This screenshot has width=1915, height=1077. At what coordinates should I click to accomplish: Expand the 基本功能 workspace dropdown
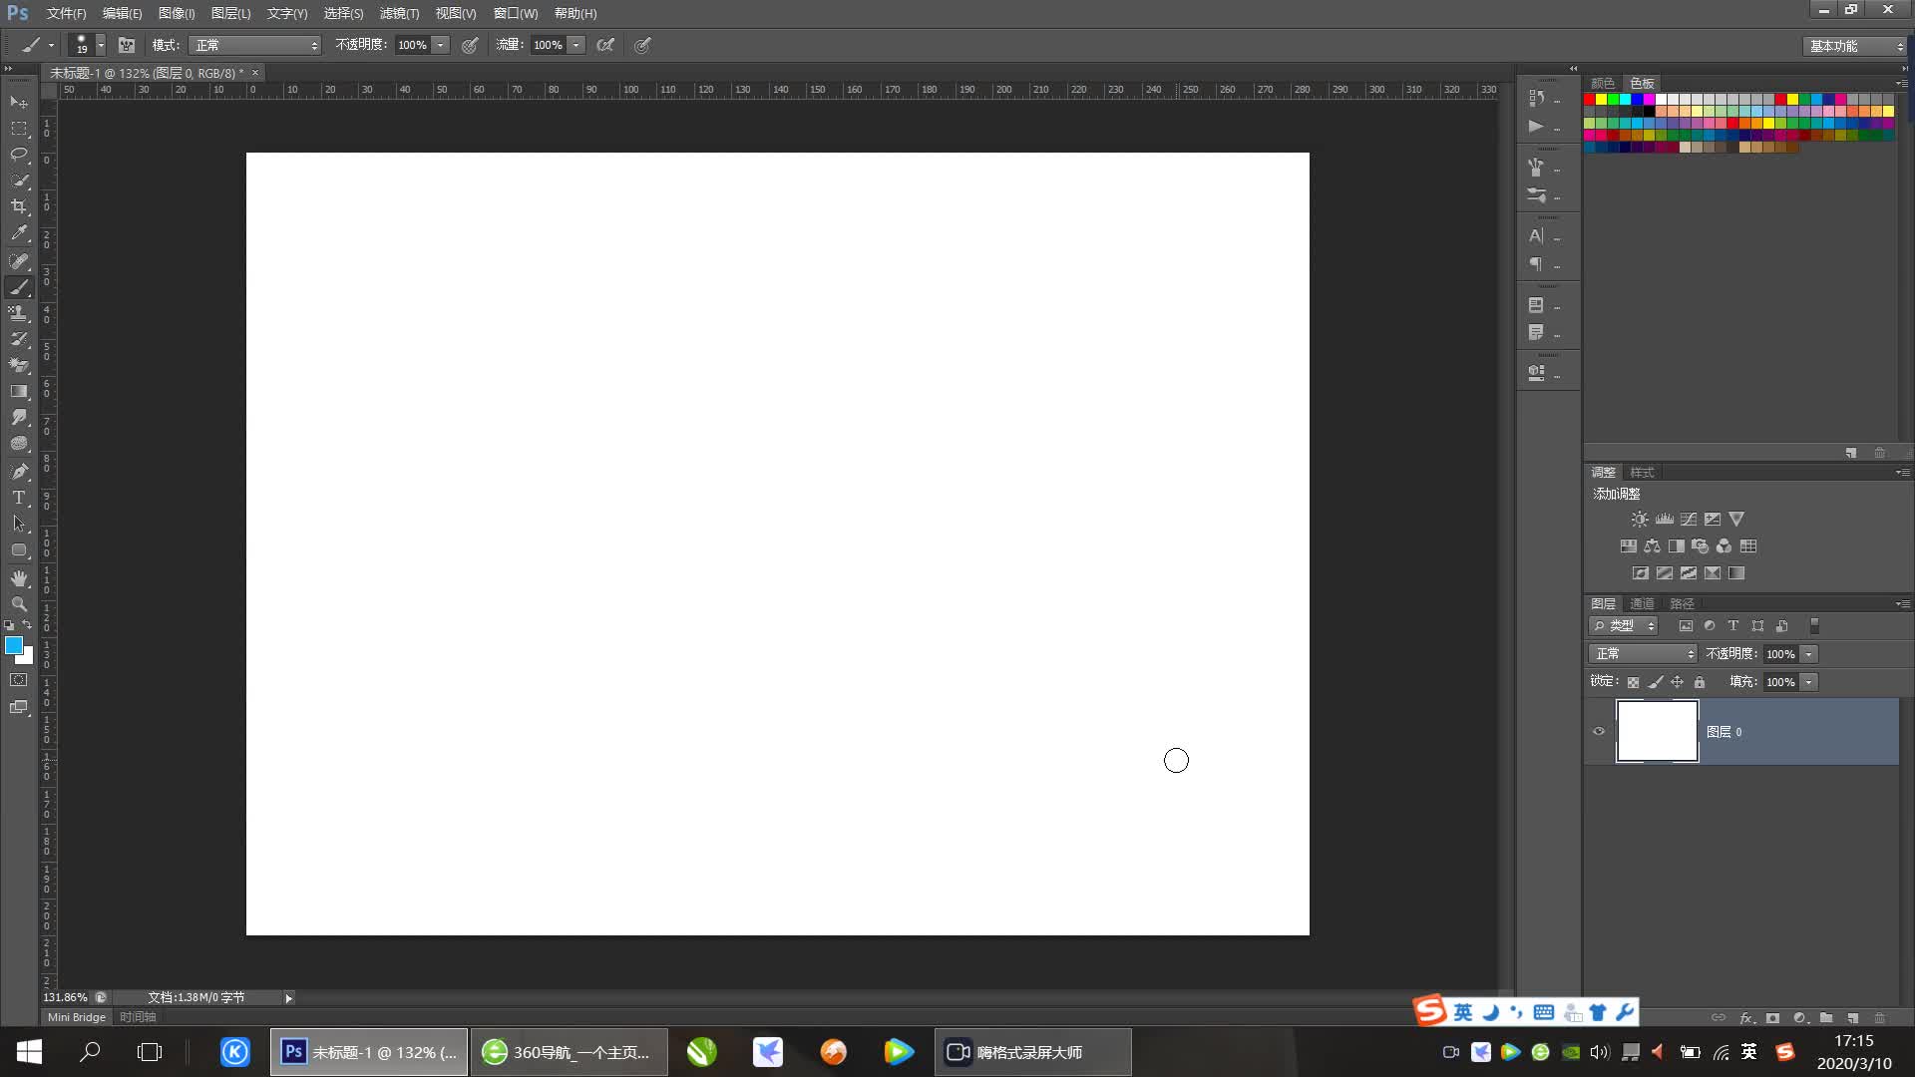pos(1855,46)
